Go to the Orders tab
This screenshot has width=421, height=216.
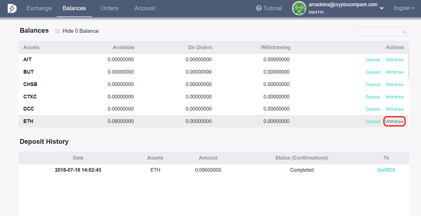109,8
